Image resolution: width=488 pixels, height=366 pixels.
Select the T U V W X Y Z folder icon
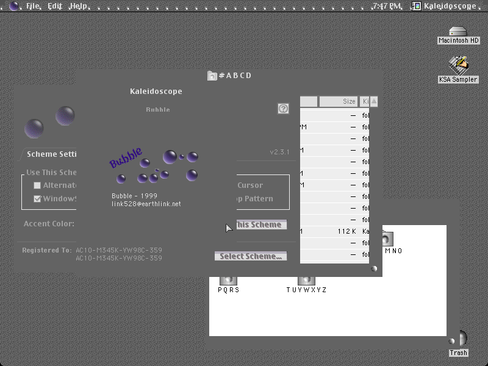(307, 281)
